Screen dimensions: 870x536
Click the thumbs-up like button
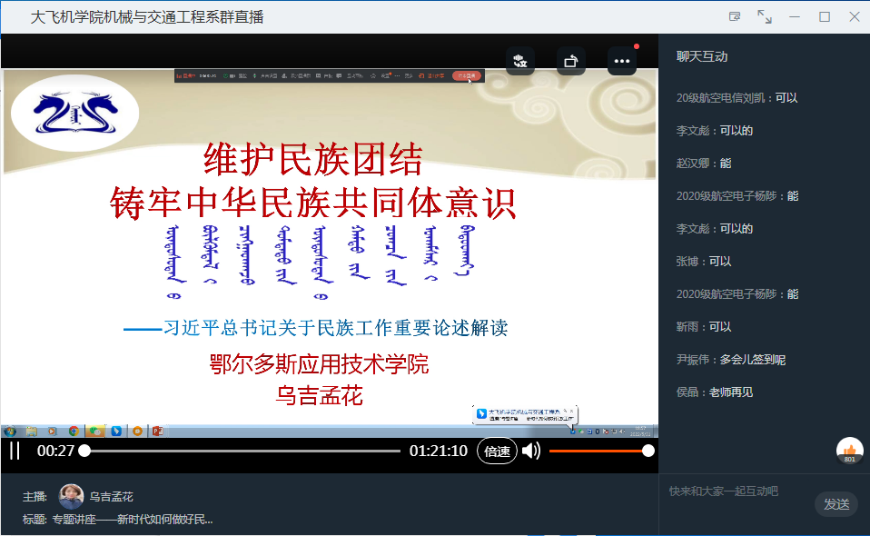849,450
